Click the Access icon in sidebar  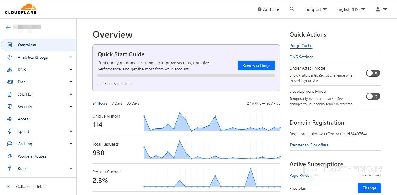coord(10,119)
